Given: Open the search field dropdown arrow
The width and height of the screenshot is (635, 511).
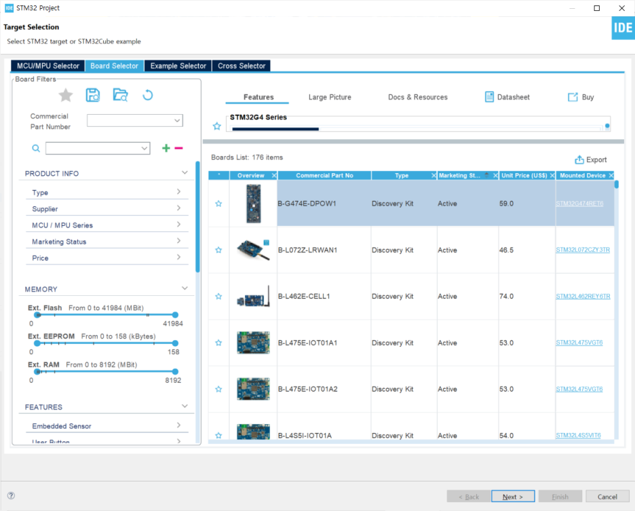Looking at the screenshot, I should (x=145, y=149).
